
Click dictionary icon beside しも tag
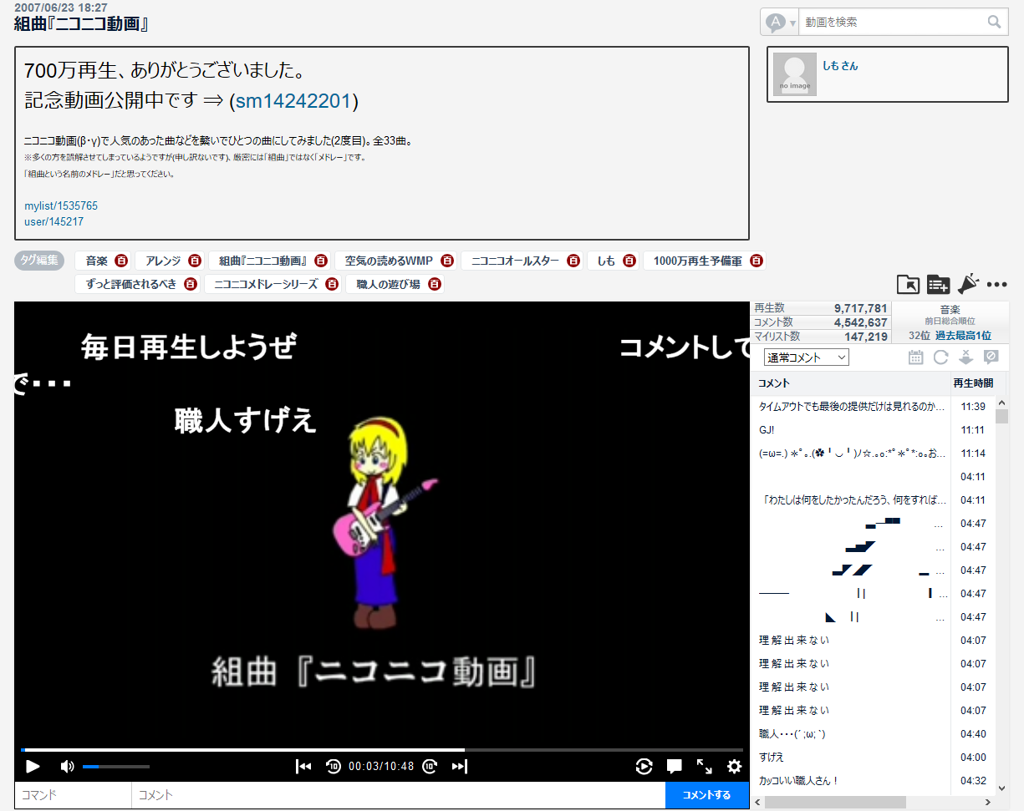coord(629,261)
